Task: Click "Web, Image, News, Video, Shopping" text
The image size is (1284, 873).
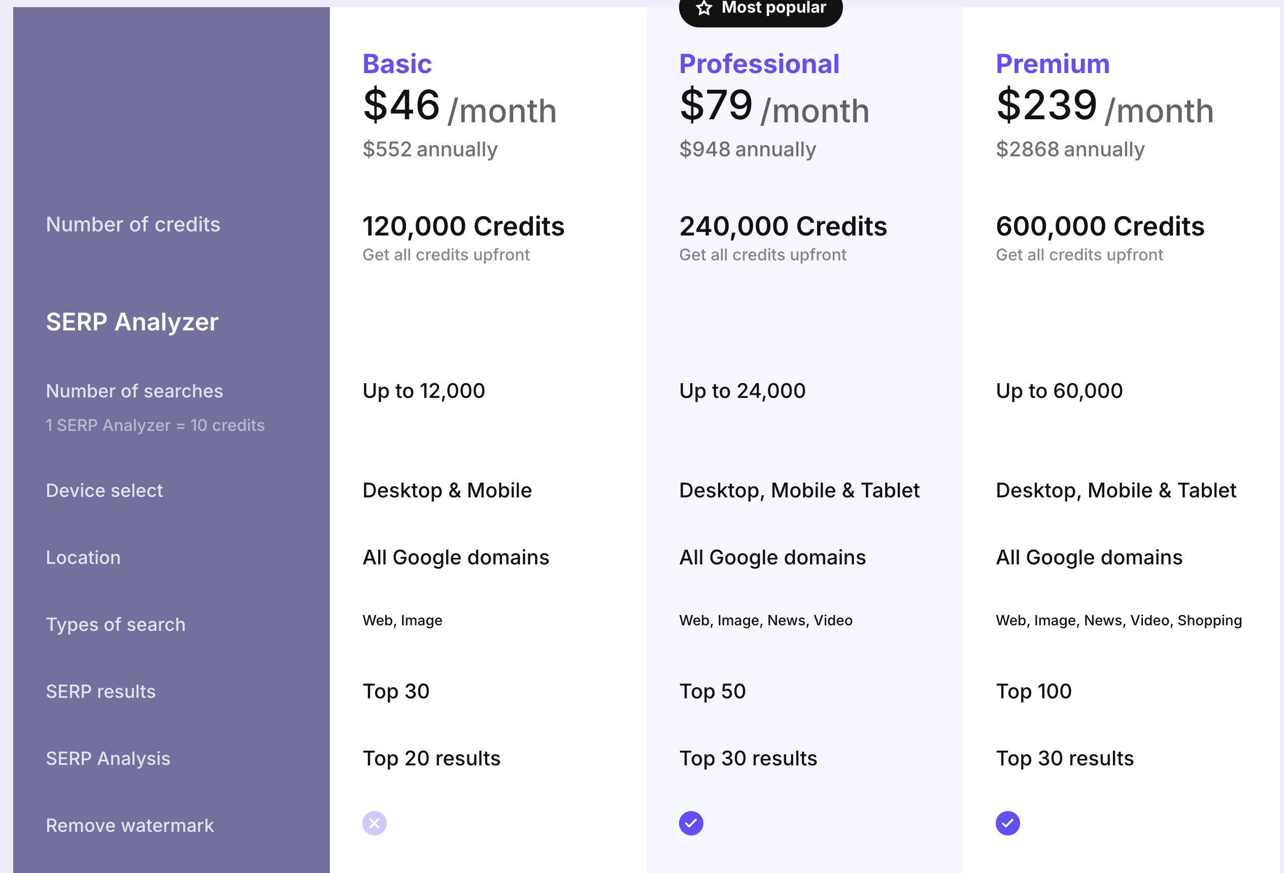Action: point(1119,621)
